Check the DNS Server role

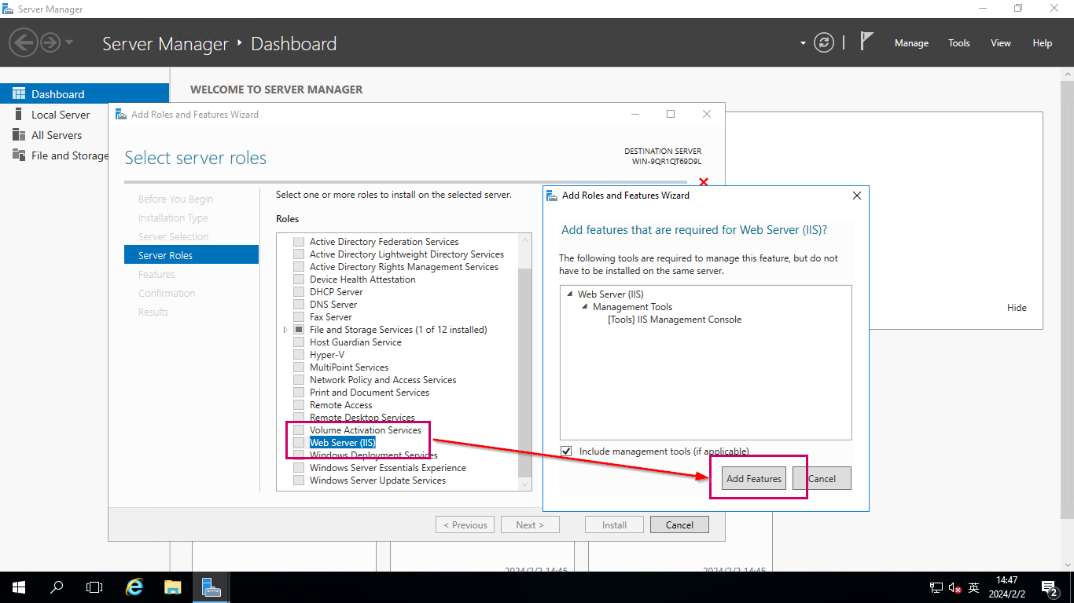pos(298,305)
